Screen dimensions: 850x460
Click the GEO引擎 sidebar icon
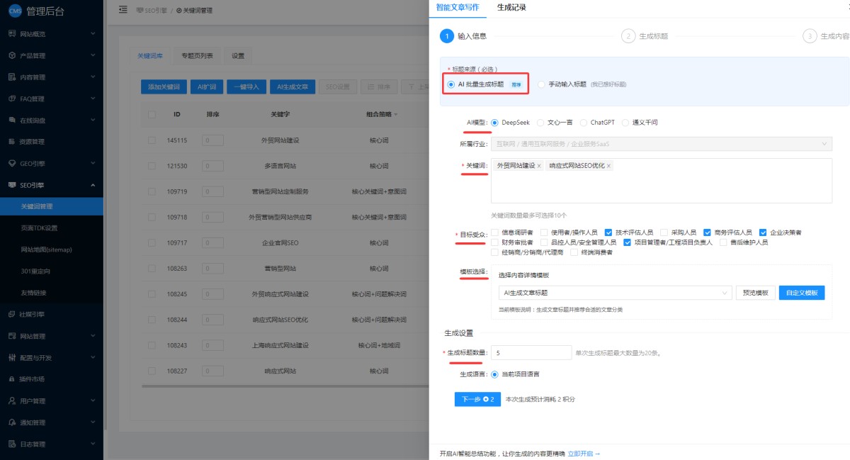coord(12,163)
